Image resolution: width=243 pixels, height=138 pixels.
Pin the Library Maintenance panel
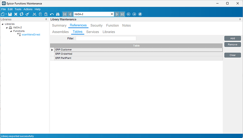[240, 19]
